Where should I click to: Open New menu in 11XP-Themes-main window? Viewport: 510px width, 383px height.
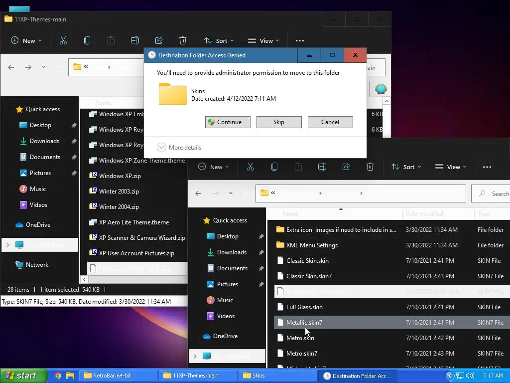(x=26, y=41)
